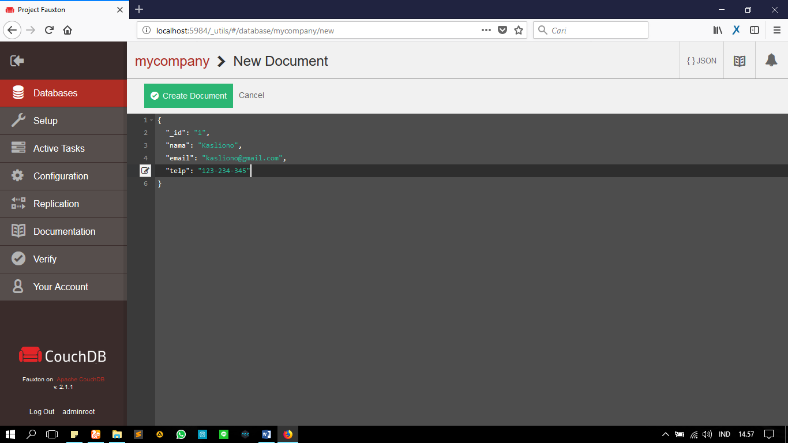The width and height of the screenshot is (788, 443).
Task: Collapse the Fauxton sidebar
Action: point(17,60)
